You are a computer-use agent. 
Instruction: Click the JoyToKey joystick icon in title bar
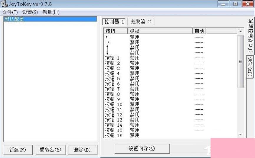(4, 4)
